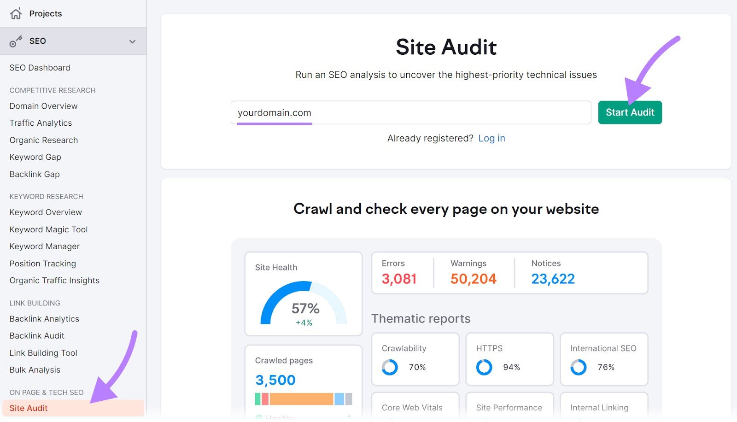
Task: Click the Crawlability progress ring
Action: pos(389,367)
